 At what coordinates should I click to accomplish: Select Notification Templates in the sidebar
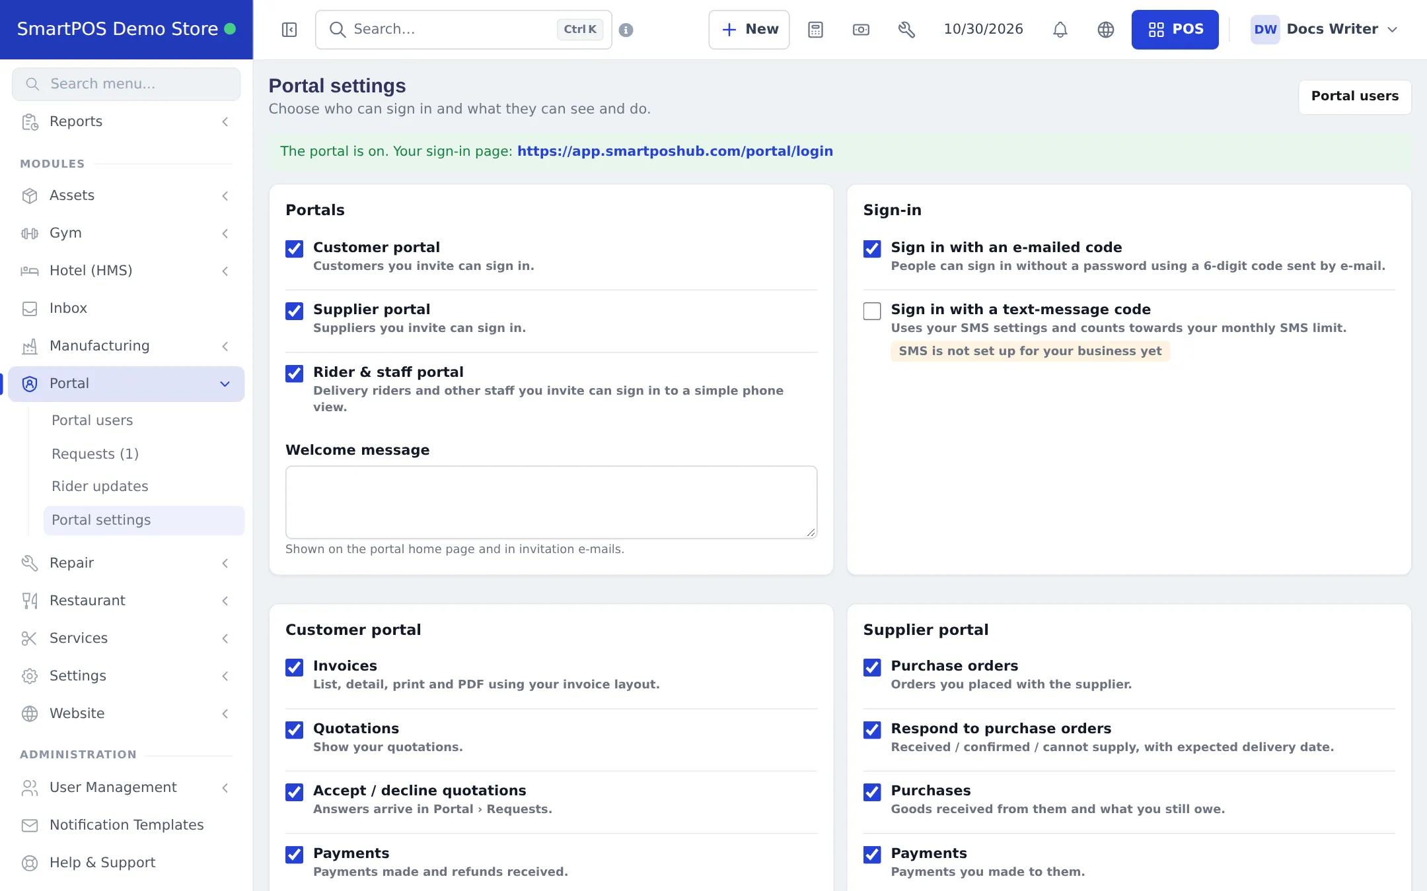(x=126, y=825)
